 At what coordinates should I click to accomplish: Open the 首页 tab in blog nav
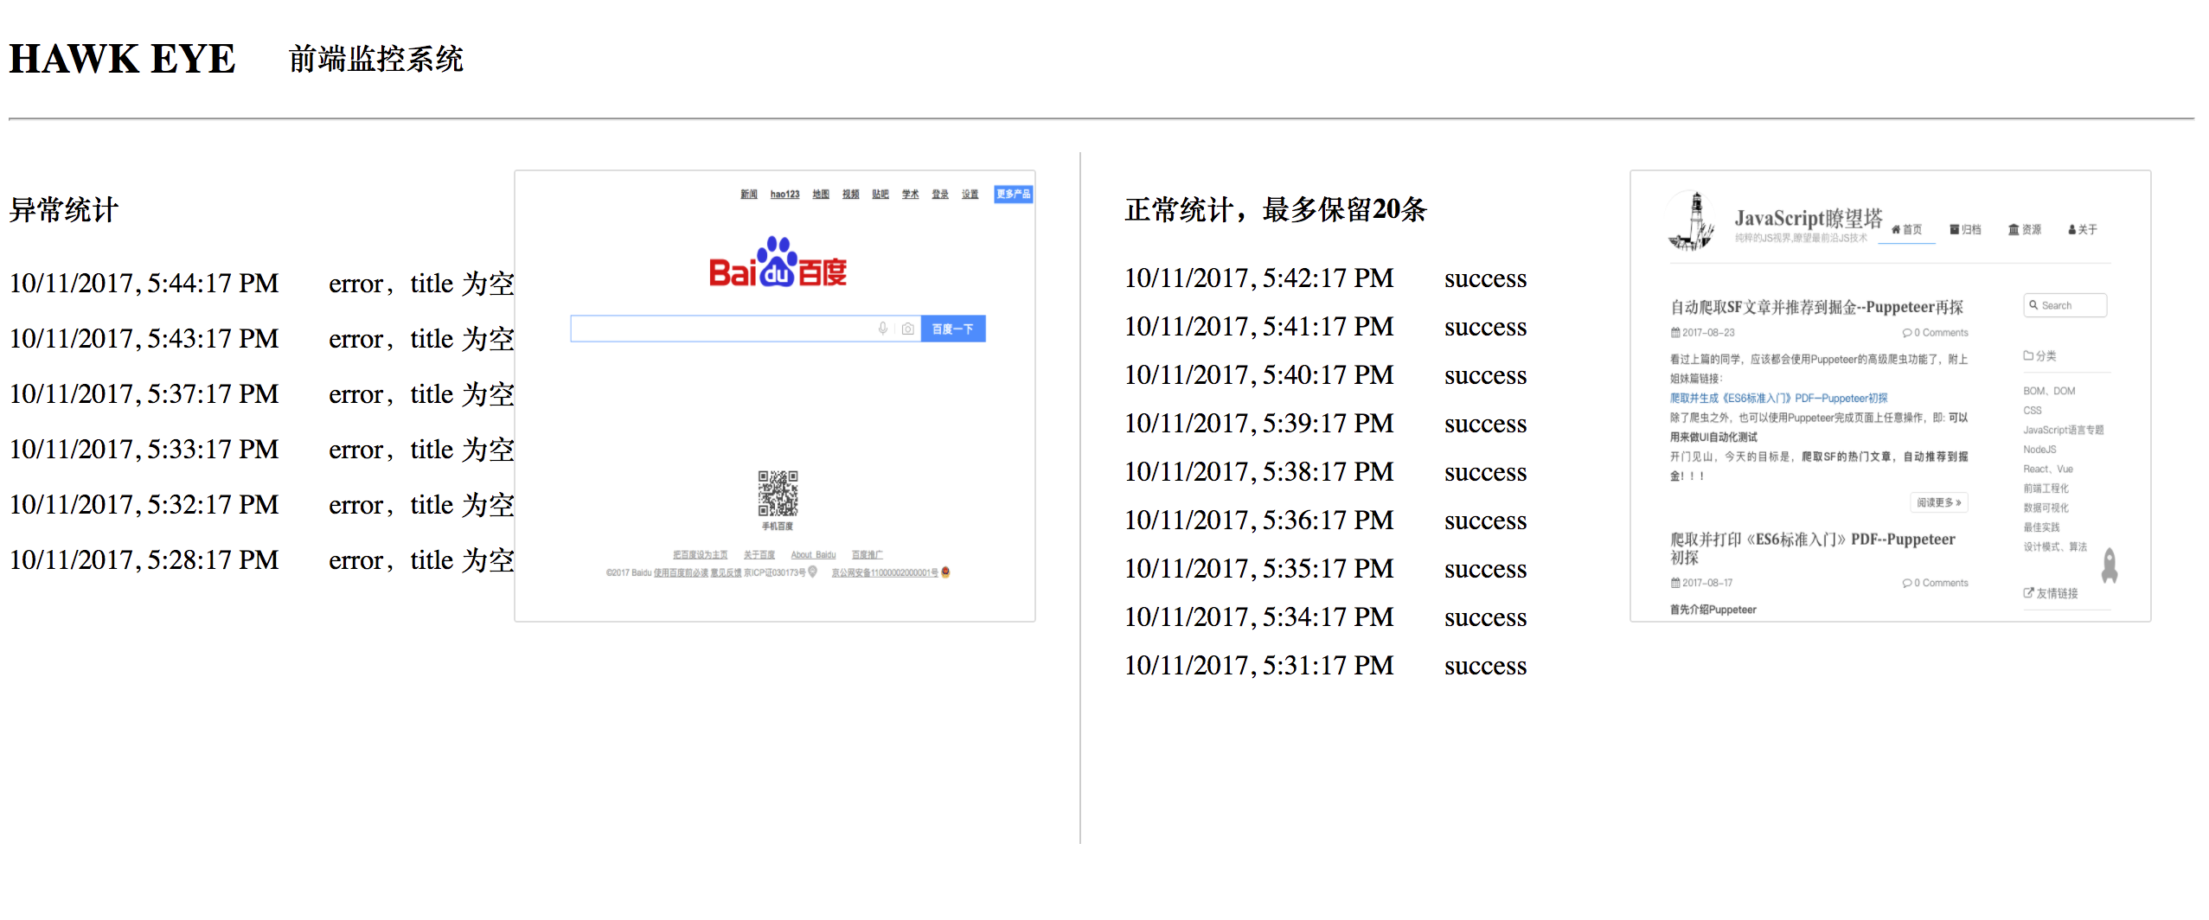click(1907, 230)
